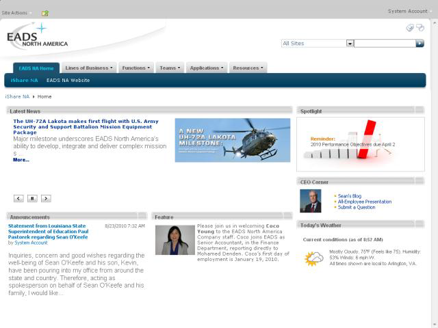Viewport: 438px width, 328px height.
Task: Open the Announcements web part menu
Action: coord(142,217)
